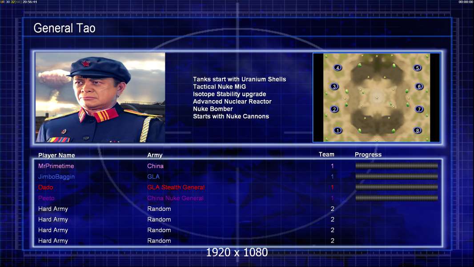474x267 pixels.
Task: Click 'Isotope Stability upgrade' line
Action: click(x=229, y=94)
